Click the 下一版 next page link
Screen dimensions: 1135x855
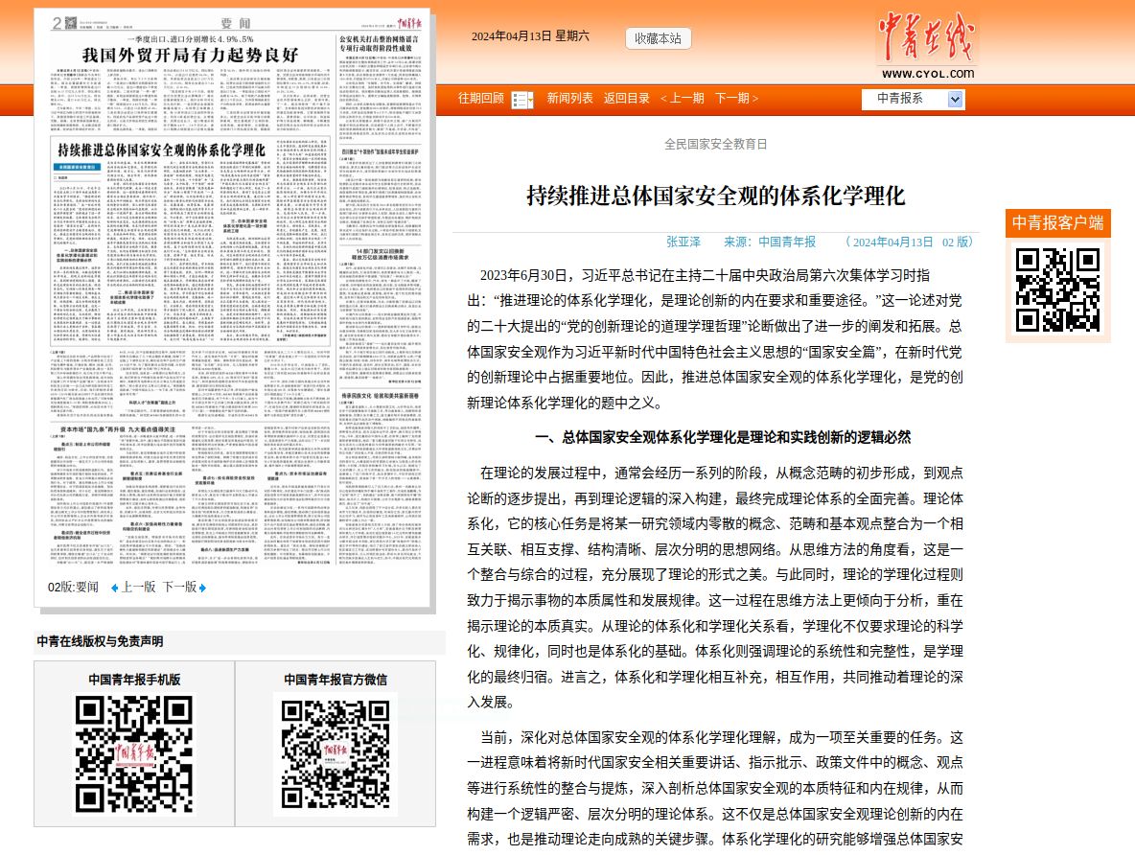click(179, 588)
